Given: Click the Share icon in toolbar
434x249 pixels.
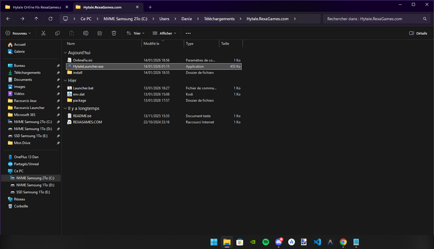Looking at the screenshot, I should point(100,33).
